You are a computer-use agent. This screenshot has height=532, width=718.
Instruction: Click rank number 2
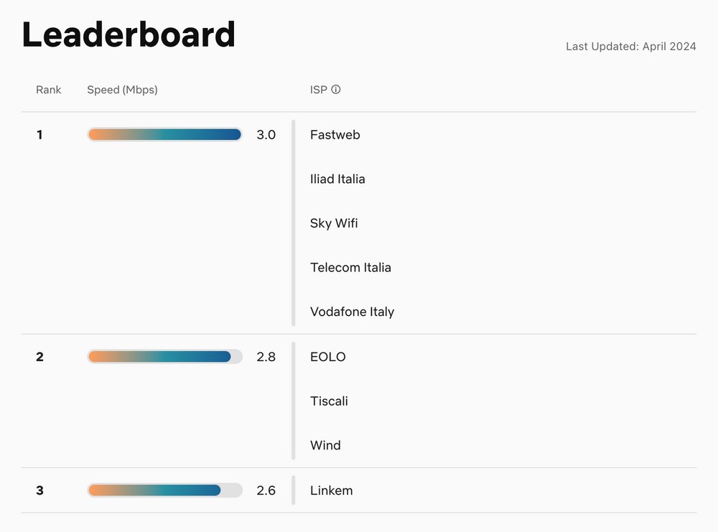39,357
